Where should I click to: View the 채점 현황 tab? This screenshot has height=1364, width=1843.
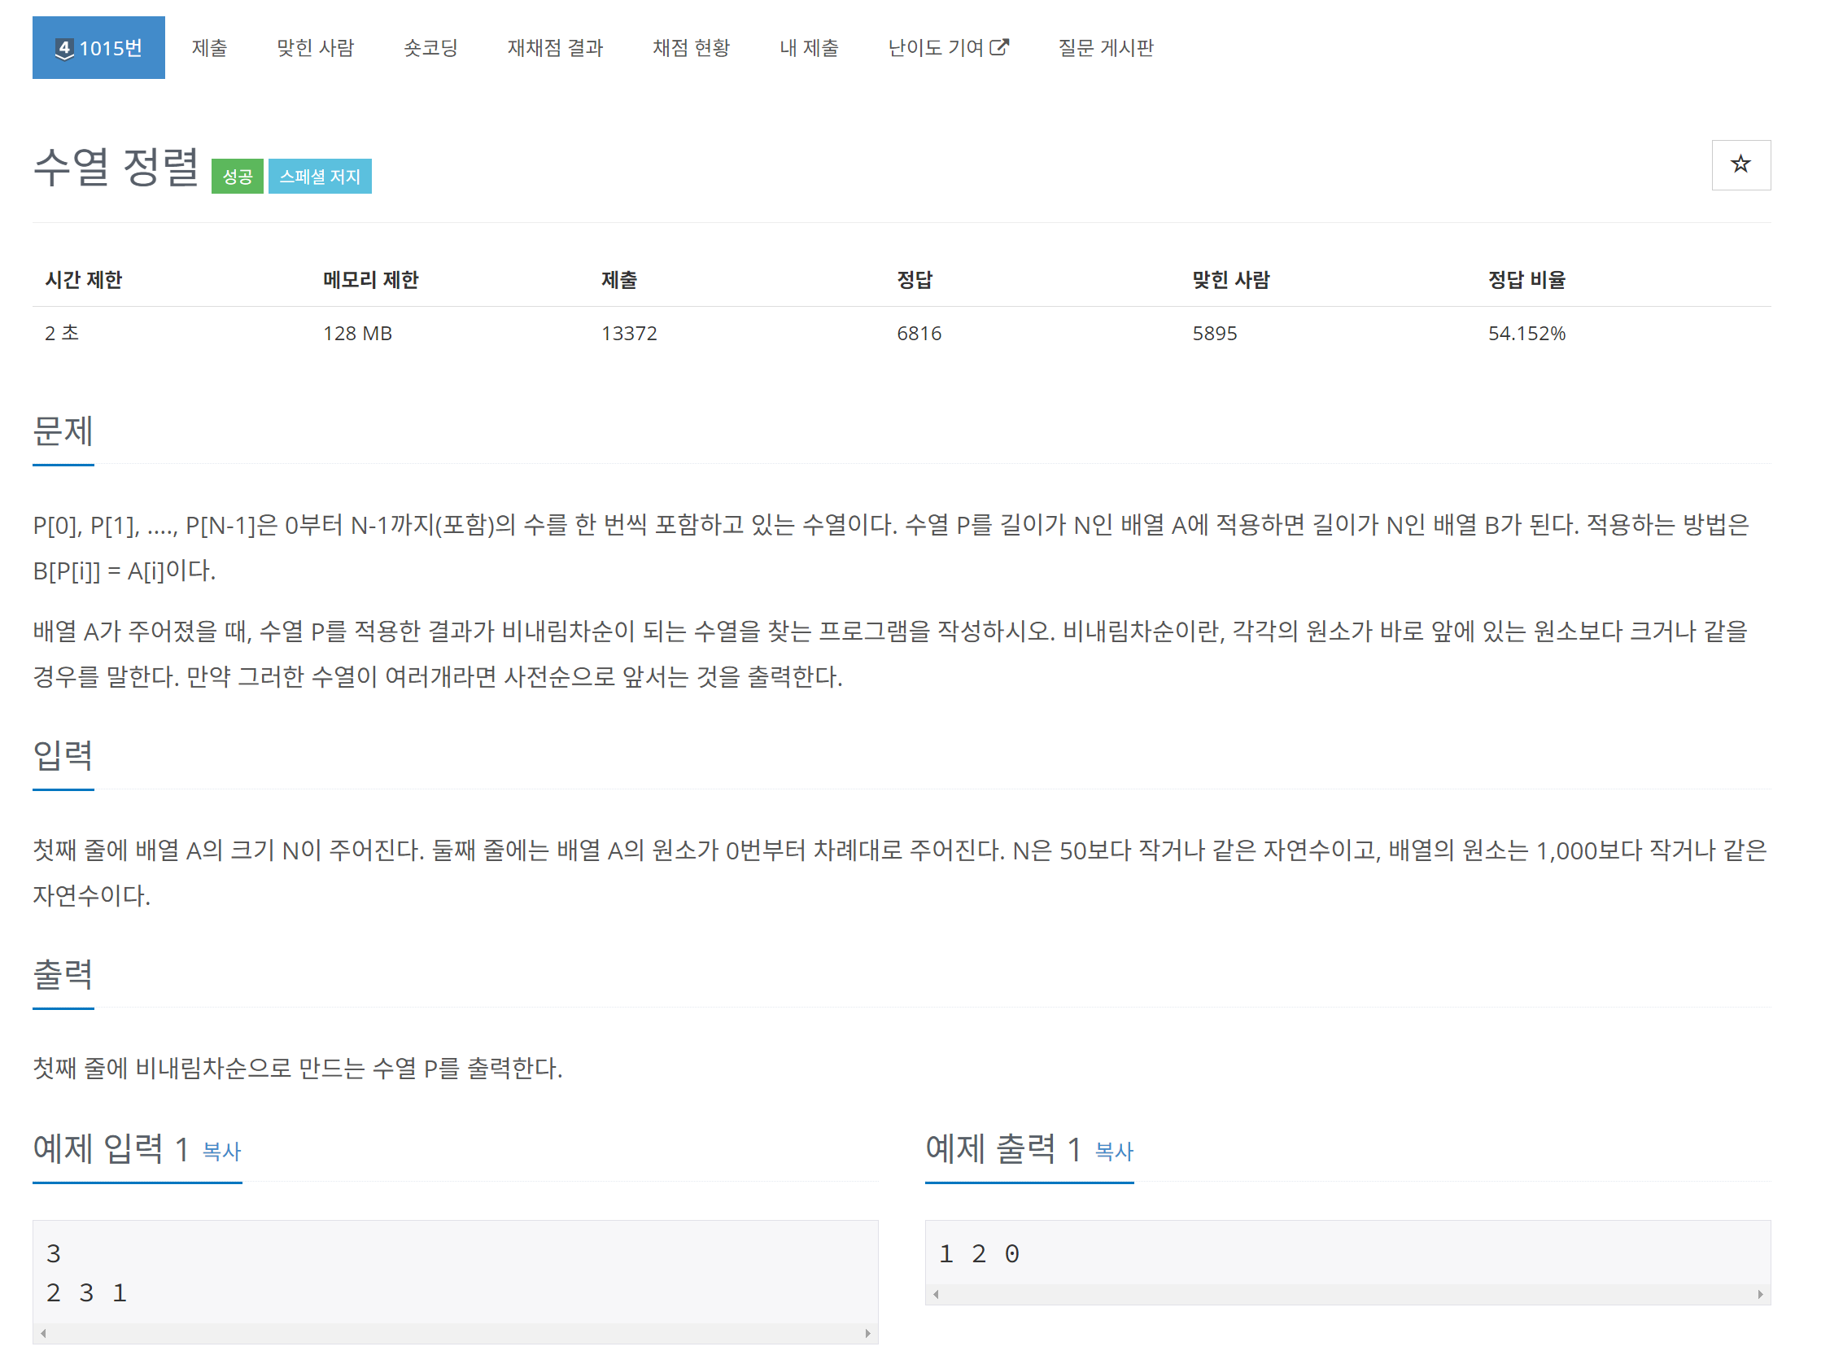(691, 48)
